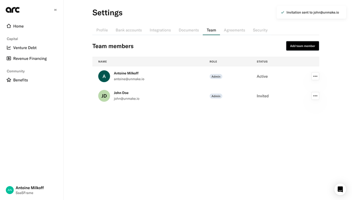
Task: Click the ROLE column header
Action: coord(213,62)
